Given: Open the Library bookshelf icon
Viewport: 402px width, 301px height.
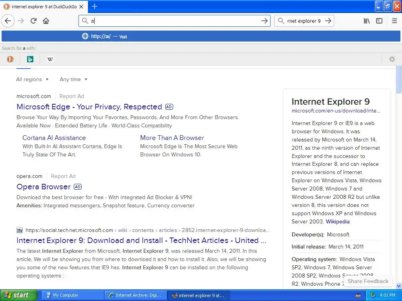Looking at the screenshot, I should (367, 21).
